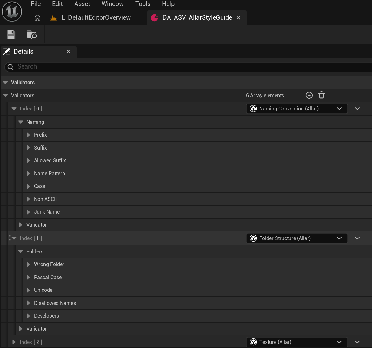Viewport: 372px width, 348px height.
Task: Expand the Pascal Case property
Action: [28, 277]
